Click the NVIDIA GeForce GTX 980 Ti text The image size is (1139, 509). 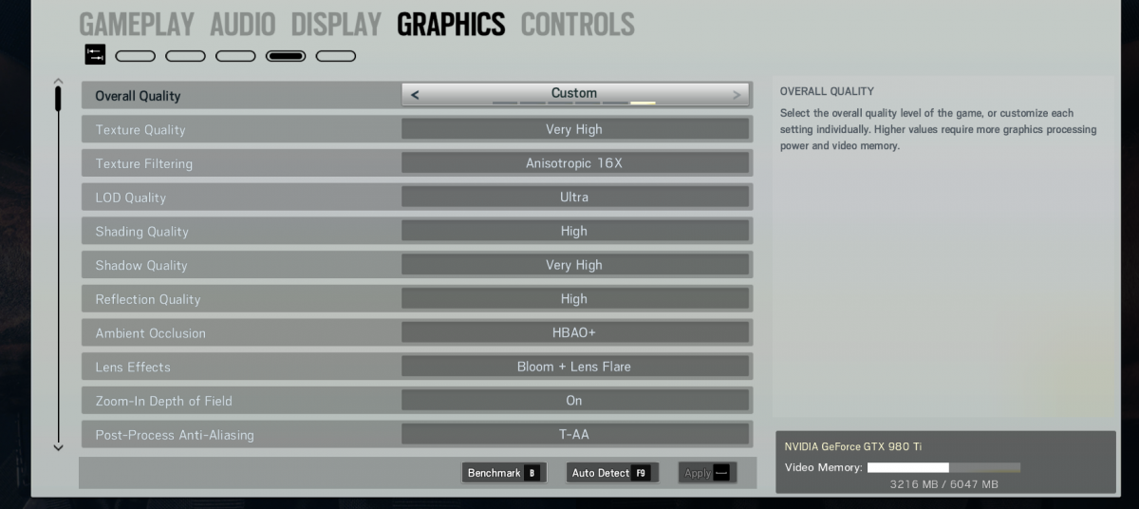852,446
